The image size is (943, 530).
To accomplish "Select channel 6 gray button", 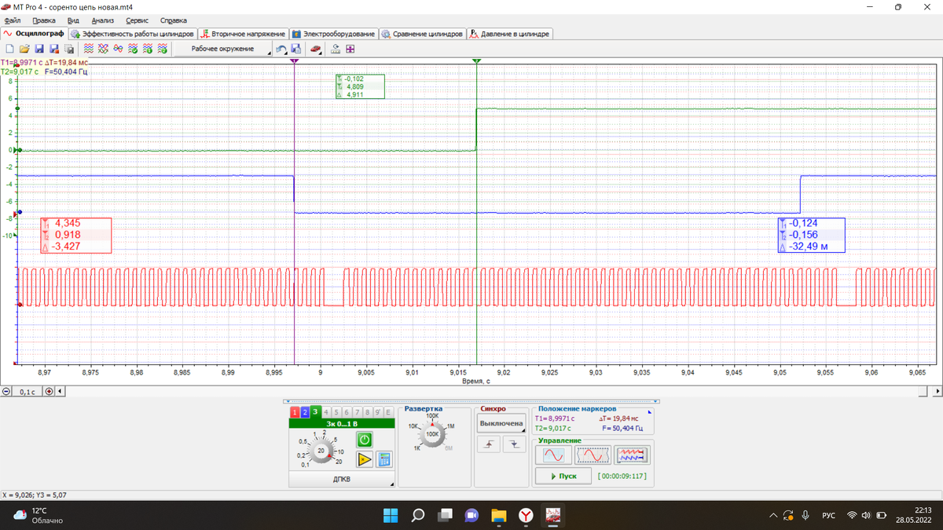I will pyautogui.click(x=347, y=411).
